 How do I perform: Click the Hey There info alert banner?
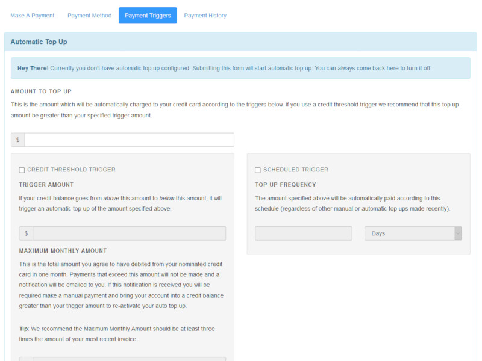tap(240, 68)
